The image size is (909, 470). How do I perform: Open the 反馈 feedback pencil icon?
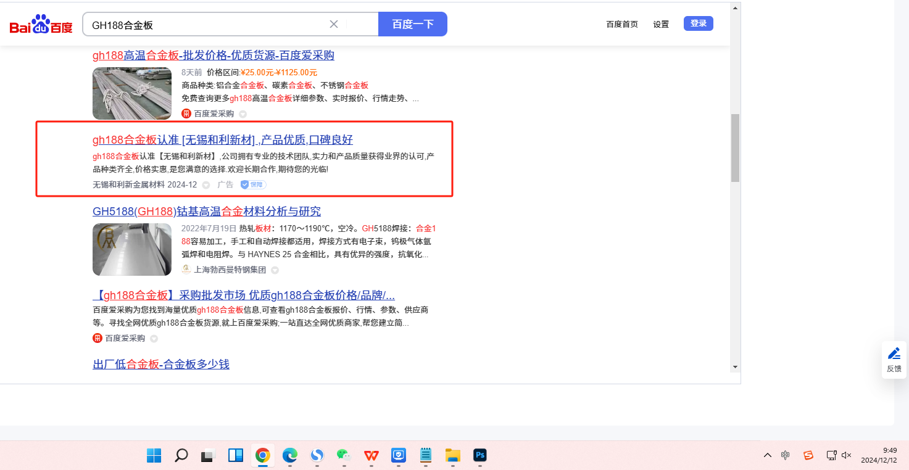tap(894, 353)
